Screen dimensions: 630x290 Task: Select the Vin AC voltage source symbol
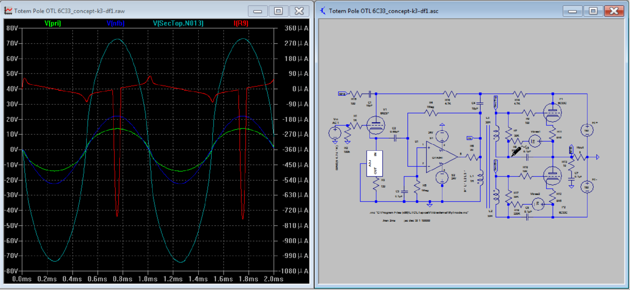click(335, 133)
